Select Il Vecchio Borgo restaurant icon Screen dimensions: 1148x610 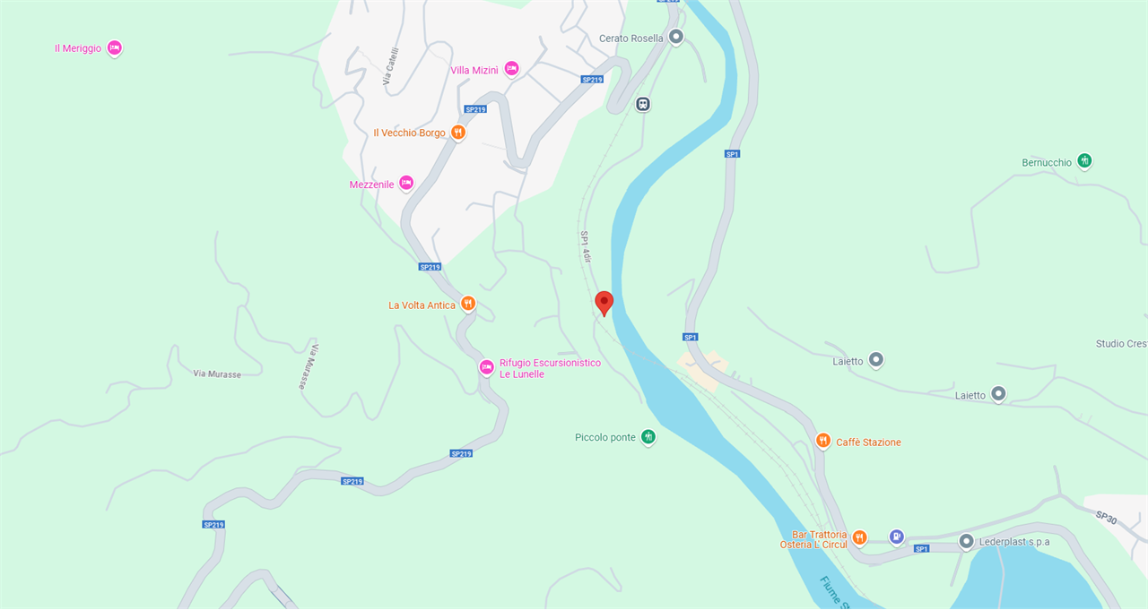(x=457, y=133)
